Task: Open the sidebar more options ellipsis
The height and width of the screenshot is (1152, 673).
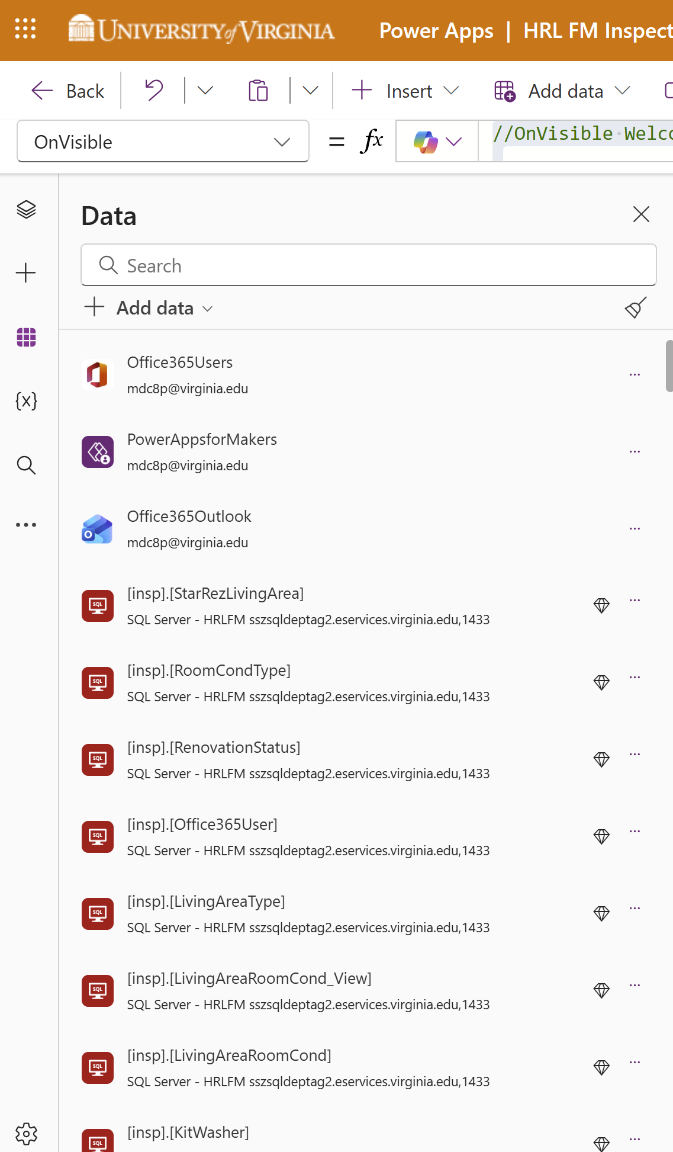Action: [x=26, y=525]
